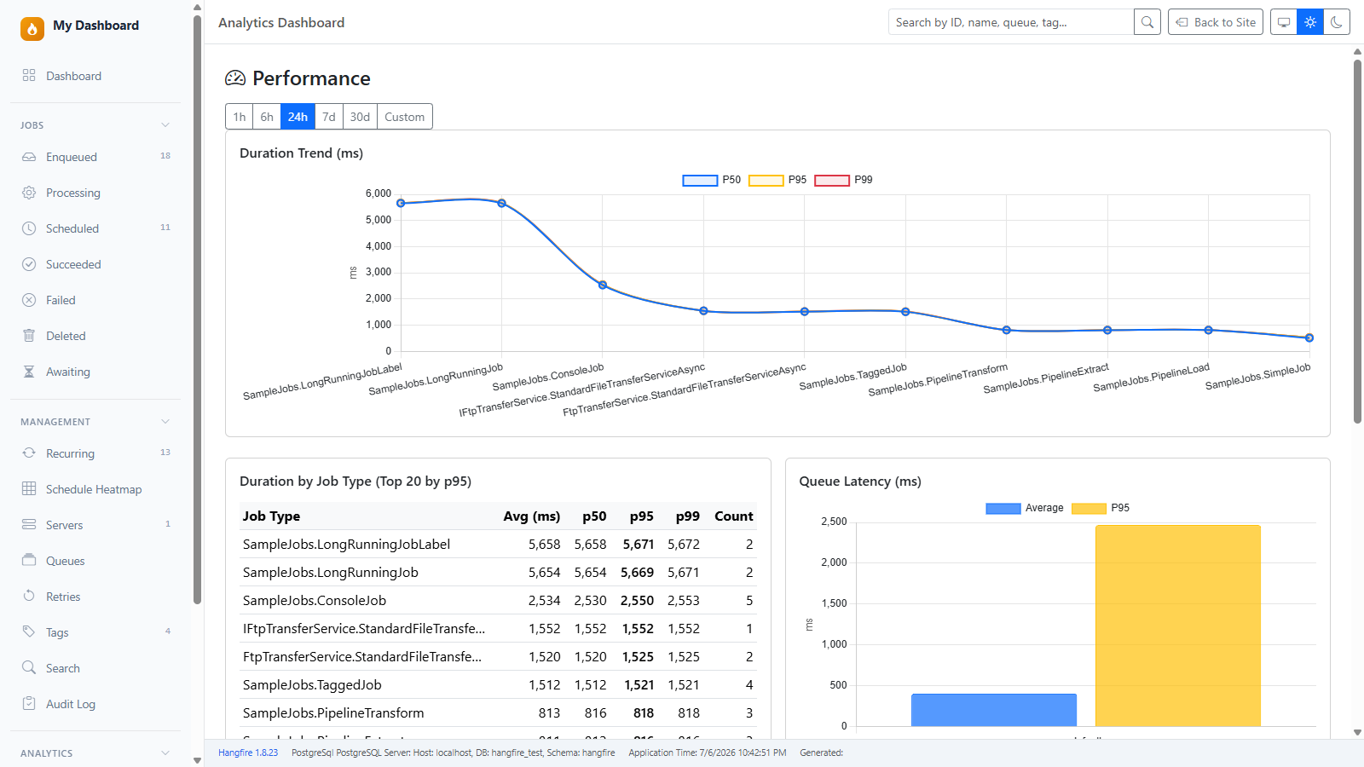The width and height of the screenshot is (1364, 767).
Task: Click the orange flame logo icon
Action: pos(32,29)
